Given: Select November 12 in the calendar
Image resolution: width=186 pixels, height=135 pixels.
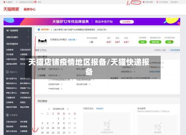Looking at the screenshot, I should (42, 128).
